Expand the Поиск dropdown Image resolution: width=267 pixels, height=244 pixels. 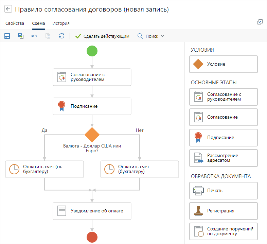point(151,36)
